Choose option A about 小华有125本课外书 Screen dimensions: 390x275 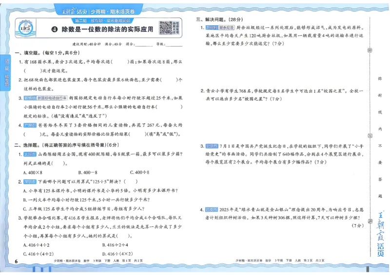[x=100, y=191]
